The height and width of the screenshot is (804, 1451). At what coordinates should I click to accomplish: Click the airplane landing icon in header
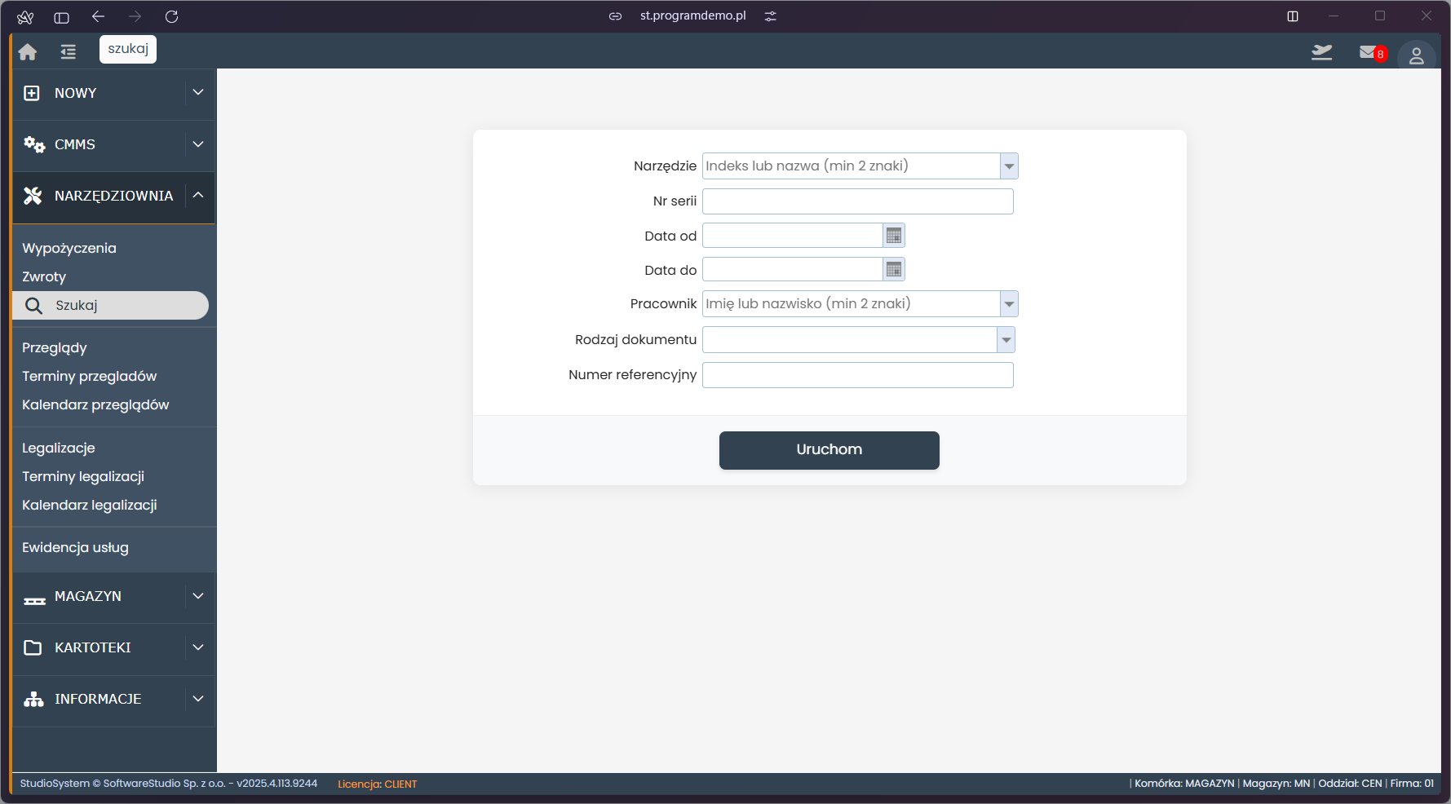click(x=1321, y=53)
